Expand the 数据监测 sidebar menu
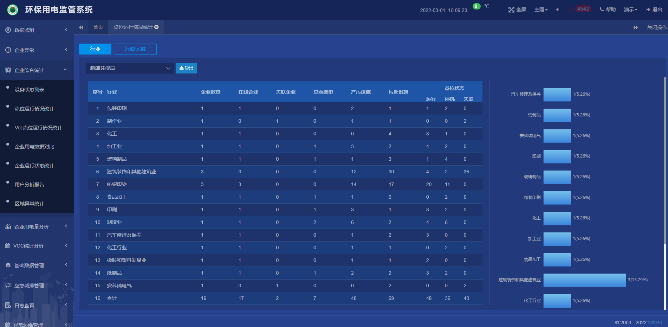 point(37,30)
